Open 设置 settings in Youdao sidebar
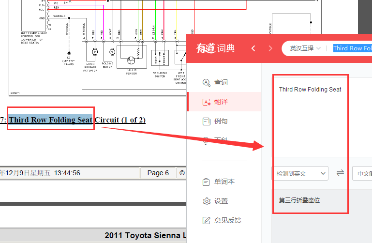 click(224, 201)
